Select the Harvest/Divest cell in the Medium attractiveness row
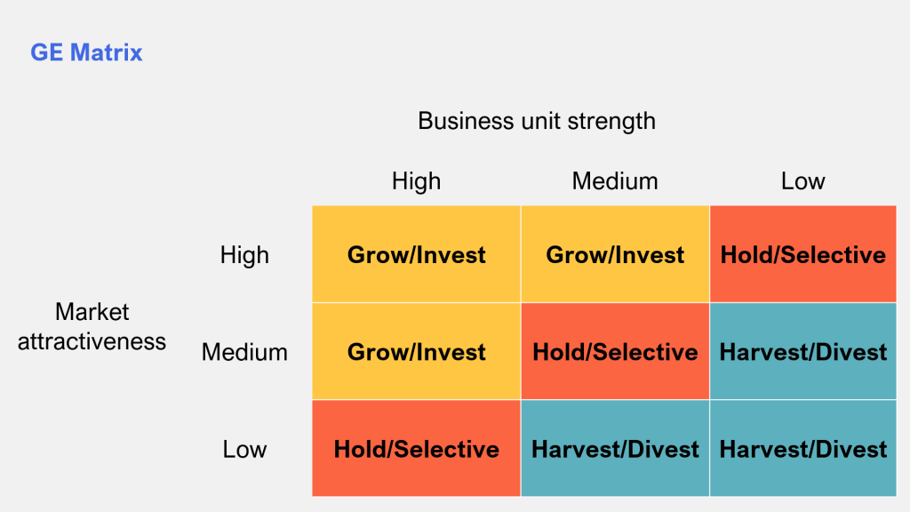This screenshot has height=512, width=910. pos(802,352)
